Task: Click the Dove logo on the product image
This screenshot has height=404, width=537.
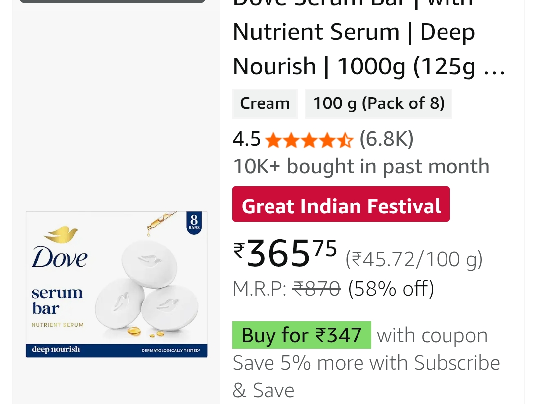Action: coord(60,249)
